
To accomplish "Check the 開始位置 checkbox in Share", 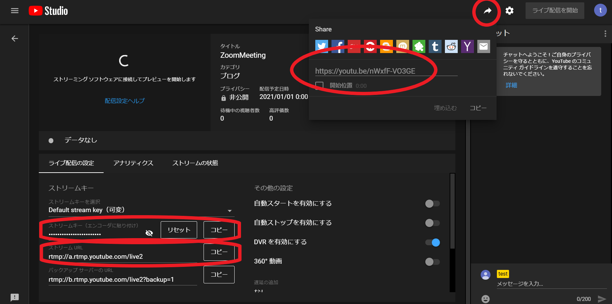I will pos(319,85).
